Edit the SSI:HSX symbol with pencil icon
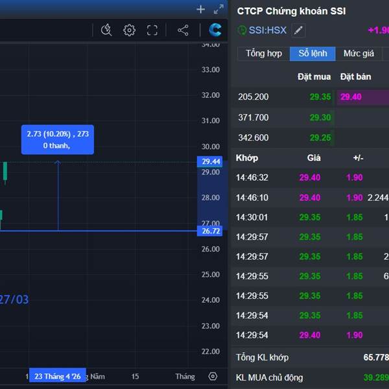The image size is (389, 389). [x=298, y=30]
